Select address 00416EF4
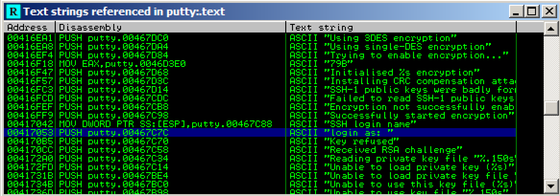Screen dimensions: 560x196 point(30,55)
